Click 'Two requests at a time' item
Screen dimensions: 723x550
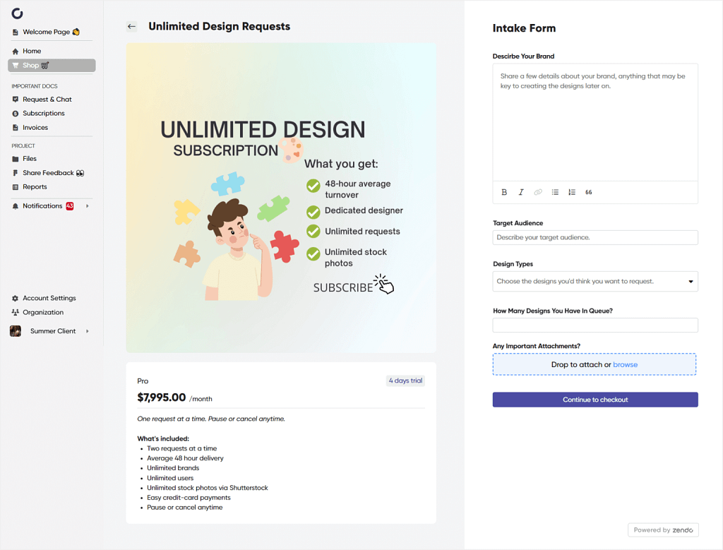tap(181, 448)
